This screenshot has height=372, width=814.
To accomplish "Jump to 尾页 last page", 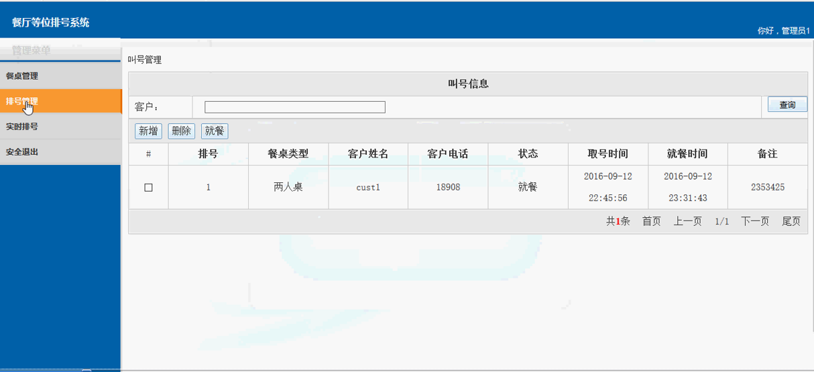I will 791,221.
